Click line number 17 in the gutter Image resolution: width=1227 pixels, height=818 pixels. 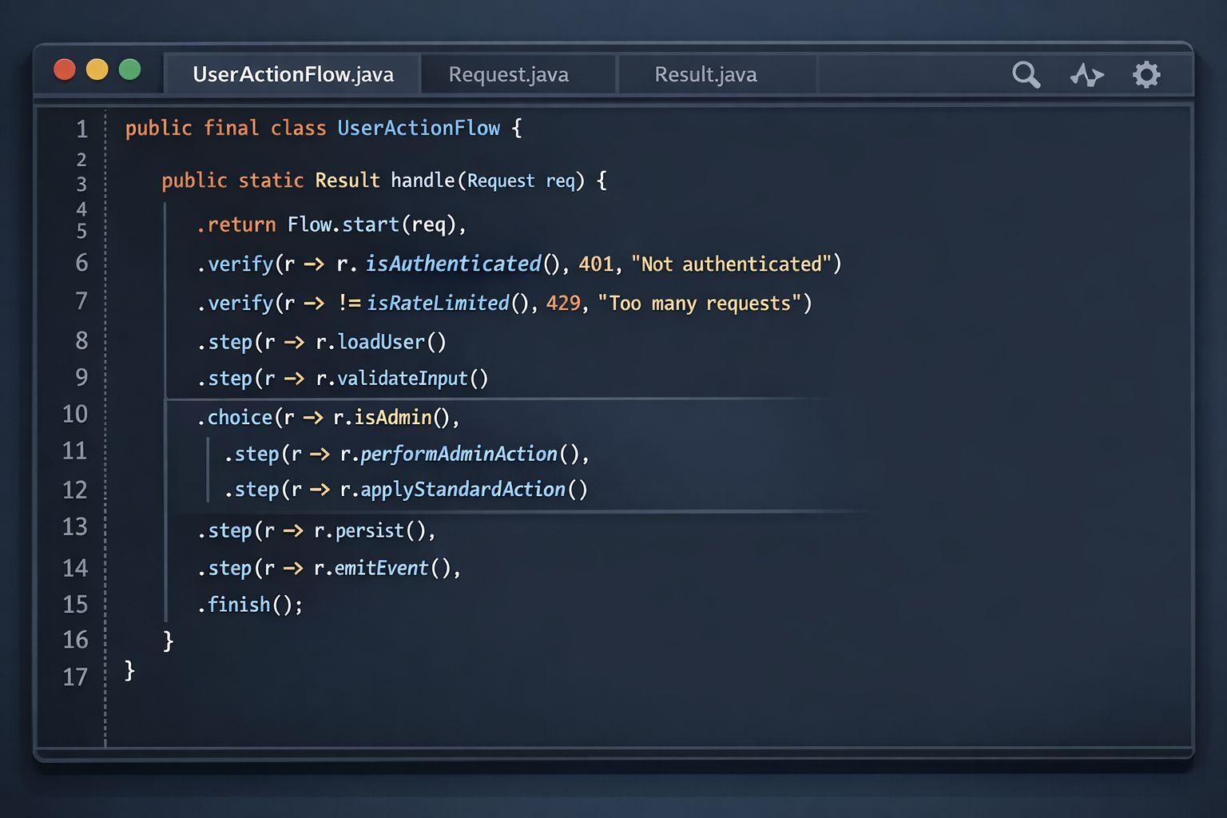coord(75,677)
